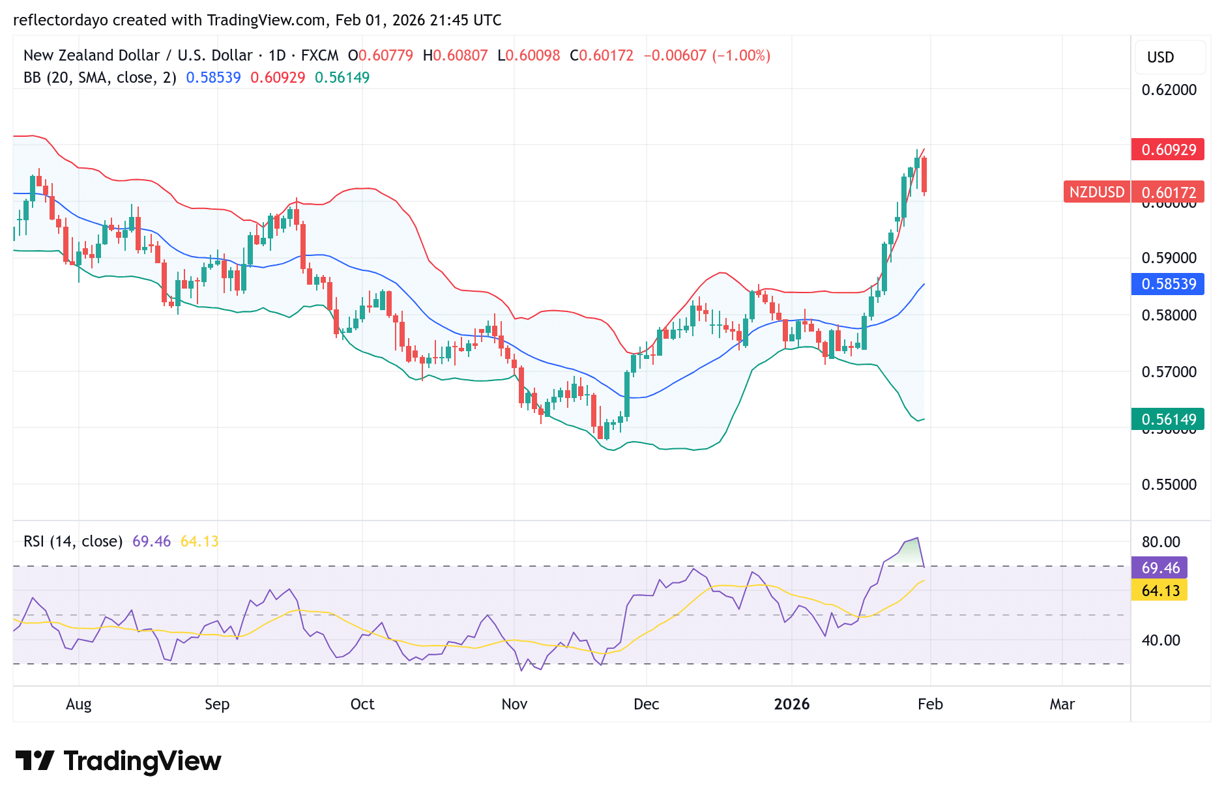Select the 2026 label on the time axis

[792, 704]
